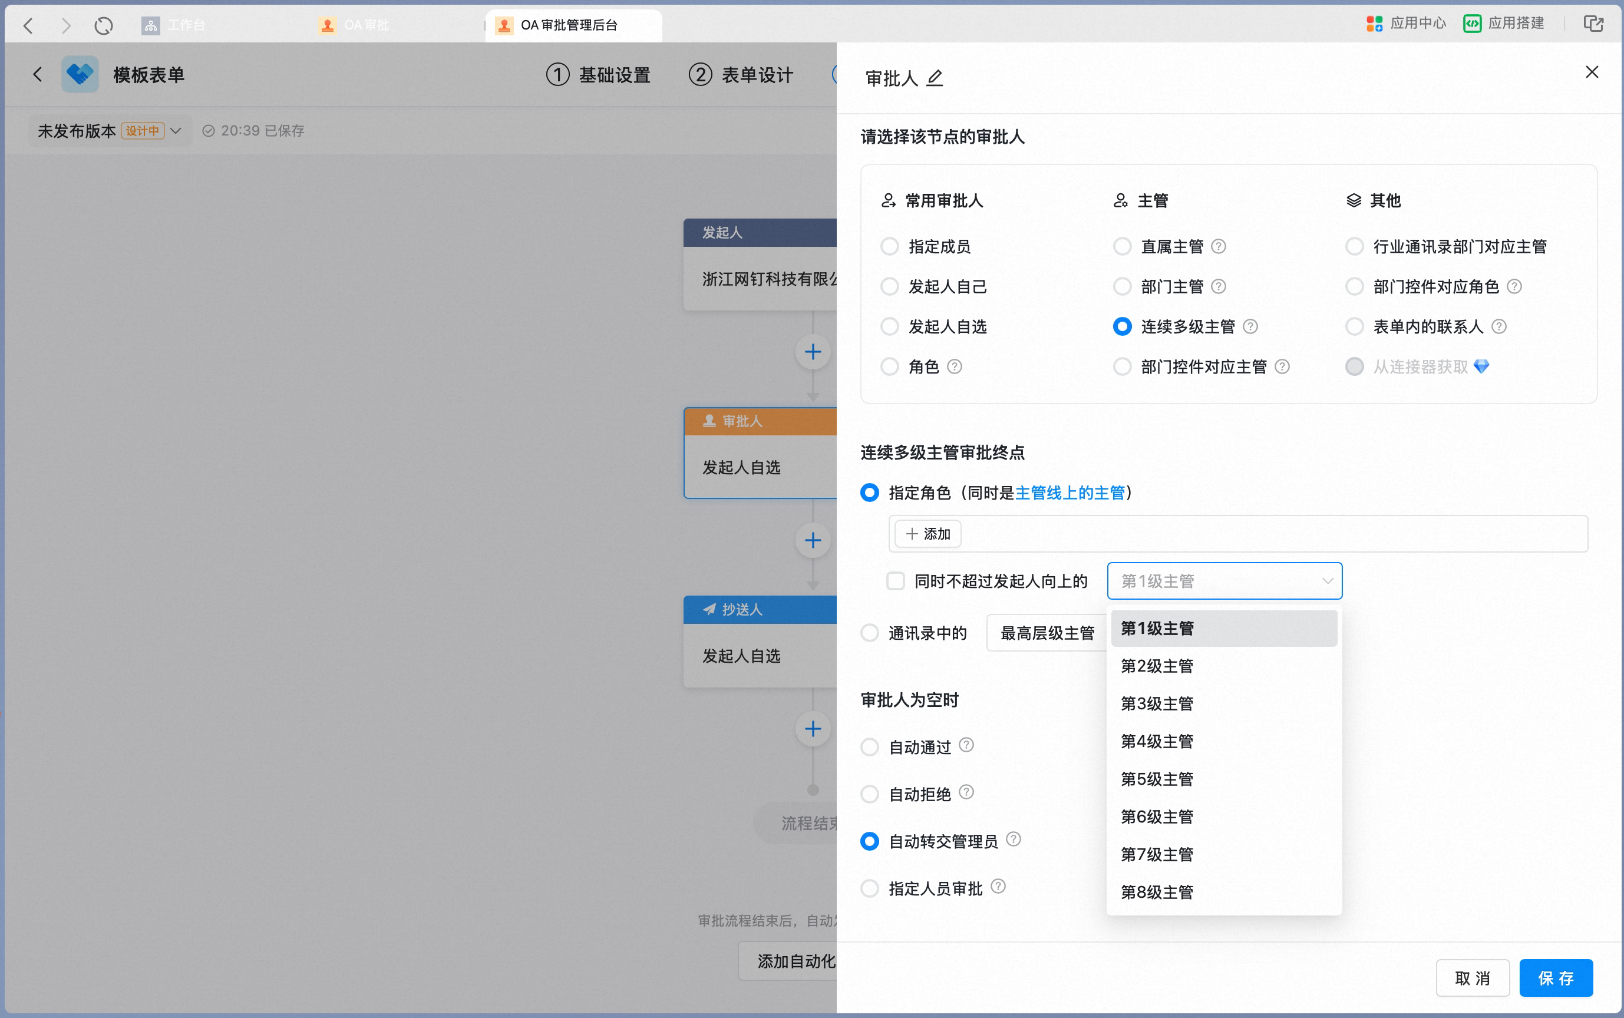Select the 自动通过 radio option
This screenshot has width=1624, height=1018.
coord(869,748)
